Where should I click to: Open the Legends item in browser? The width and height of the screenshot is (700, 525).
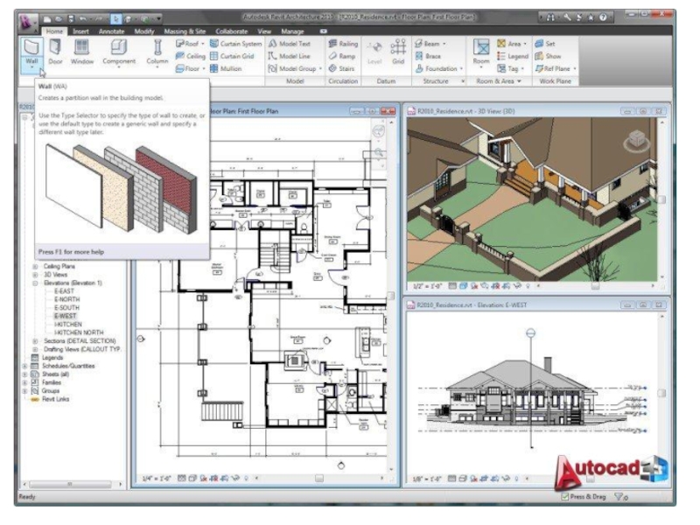pos(52,358)
